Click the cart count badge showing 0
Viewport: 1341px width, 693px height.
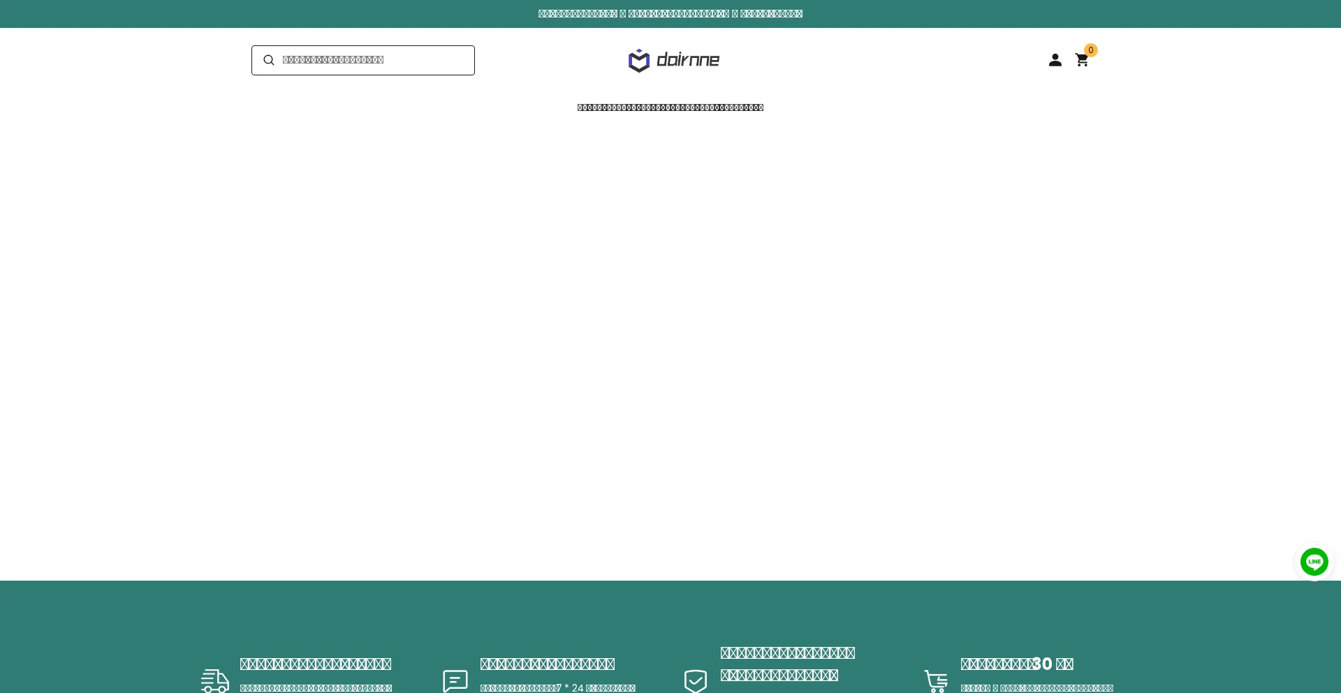(x=1091, y=50)
